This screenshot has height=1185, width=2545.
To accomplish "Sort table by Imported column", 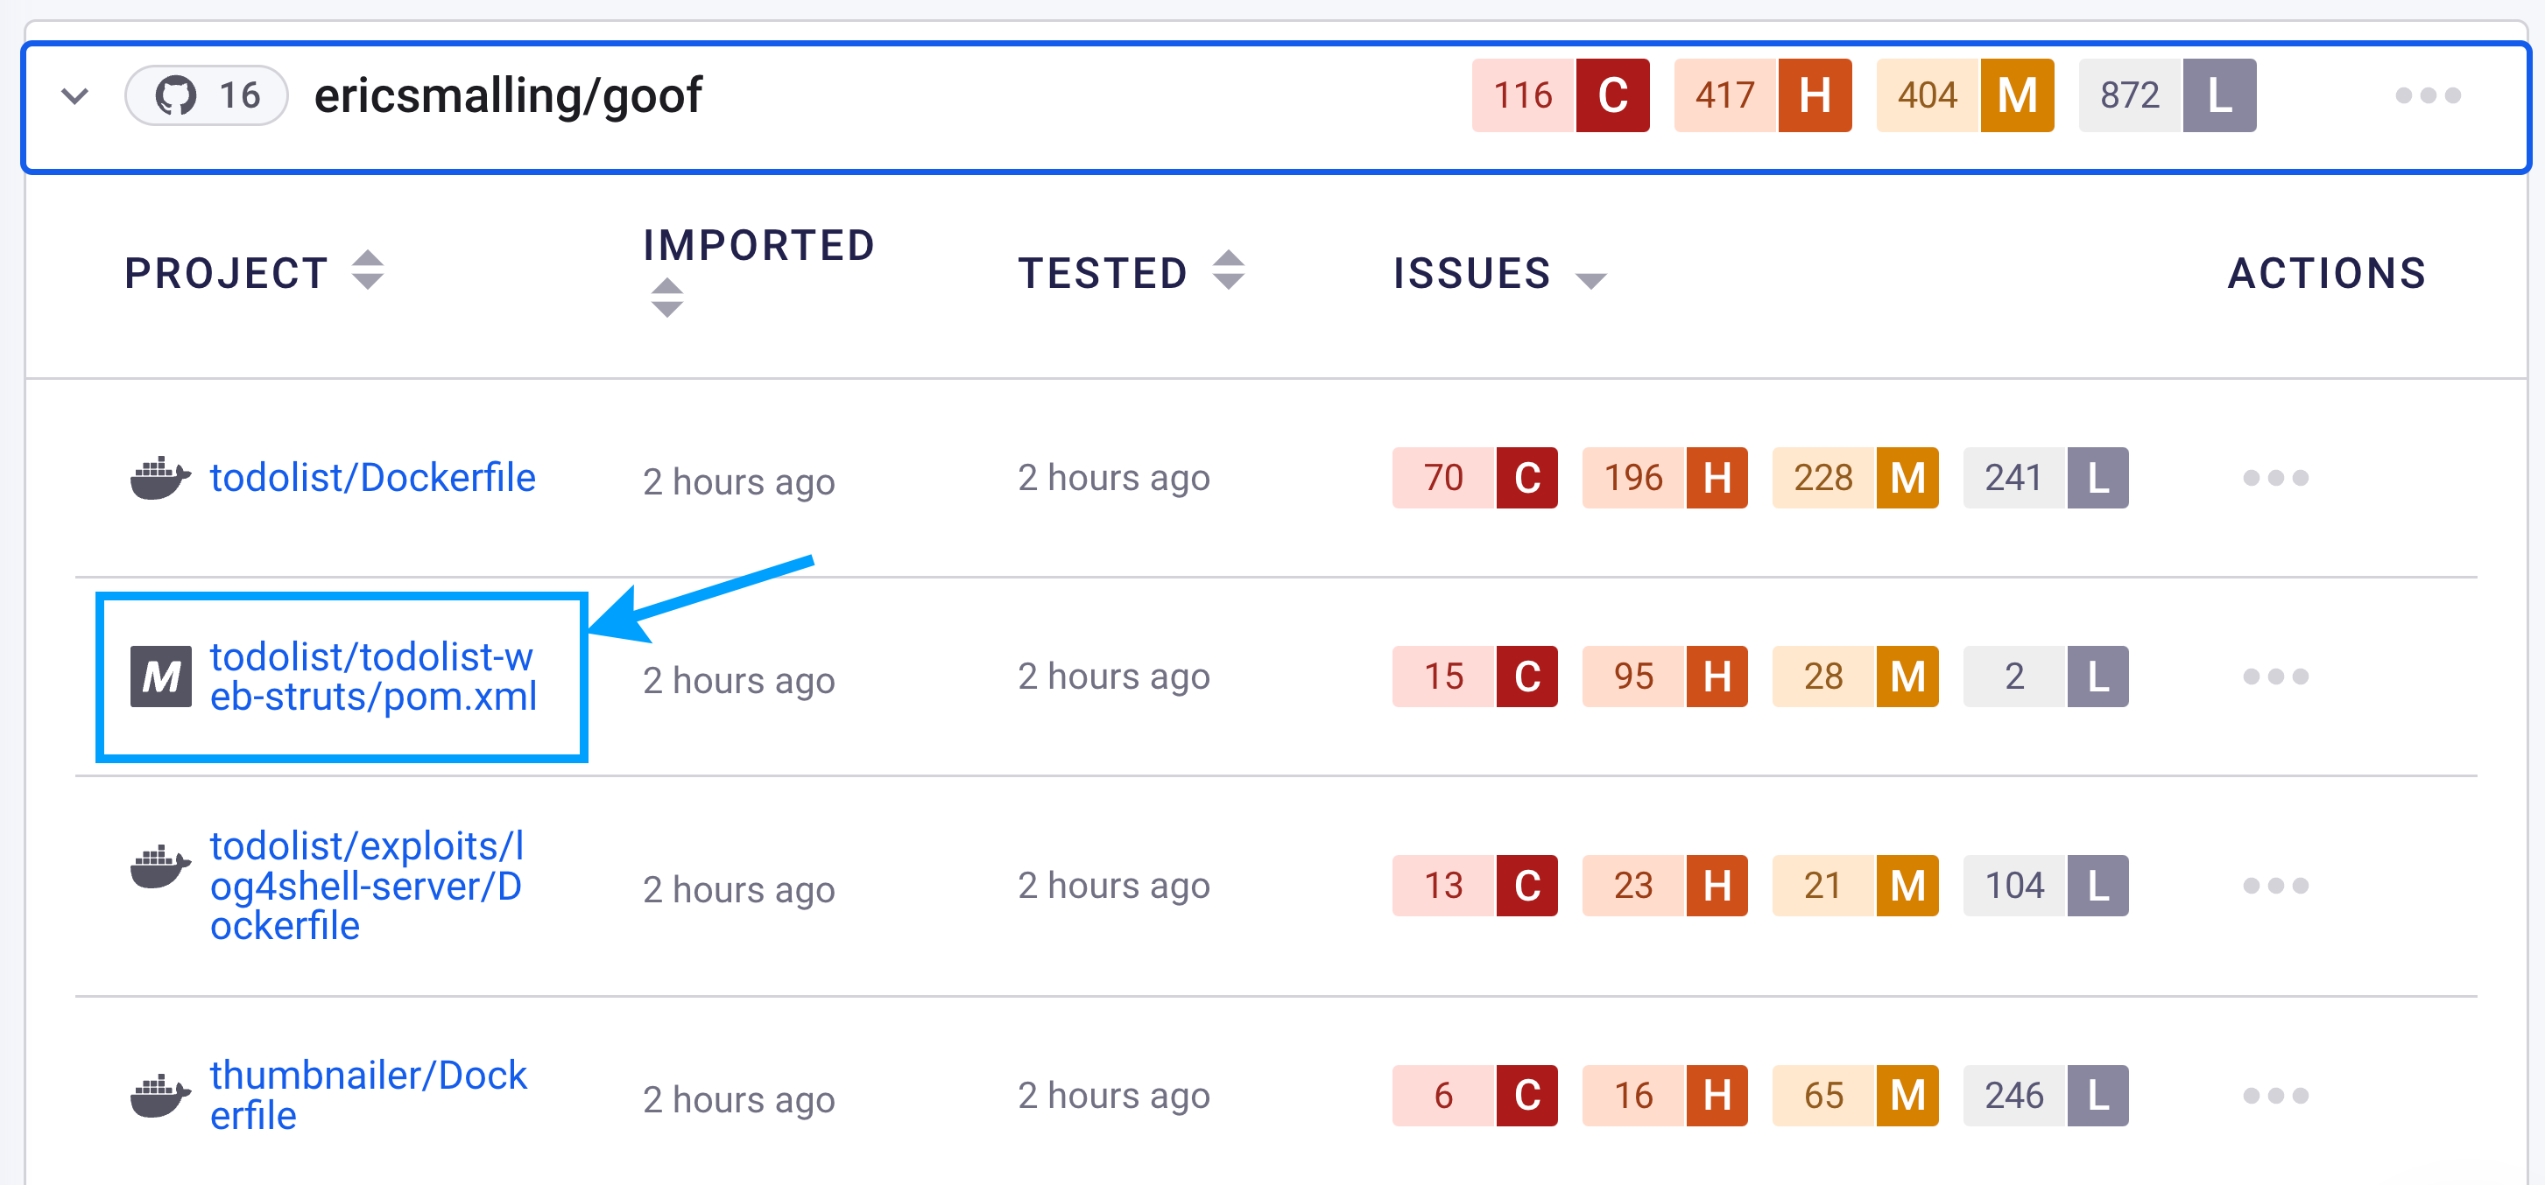I will [x=666, y=298].
